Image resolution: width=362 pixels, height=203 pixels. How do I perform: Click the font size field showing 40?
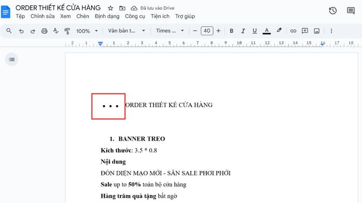[x=207, y=31]
